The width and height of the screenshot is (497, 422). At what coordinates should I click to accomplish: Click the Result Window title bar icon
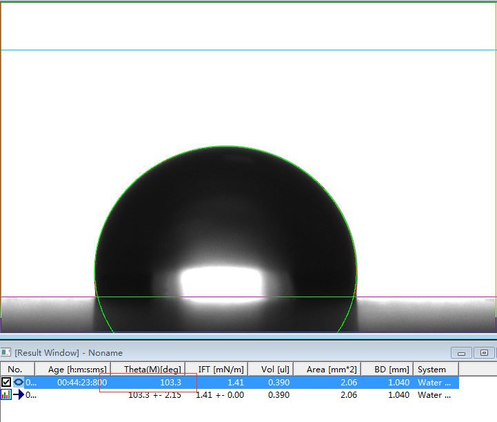[6, 352]
